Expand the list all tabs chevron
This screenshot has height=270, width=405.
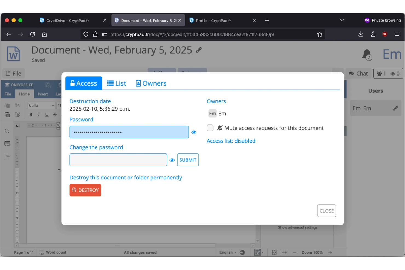click(x=342, y=21)
